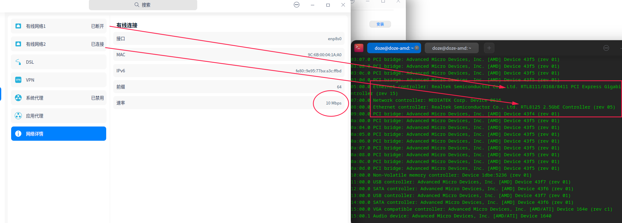Select 网络详情 network details item

pyautogui.click(x=59, y=134)
